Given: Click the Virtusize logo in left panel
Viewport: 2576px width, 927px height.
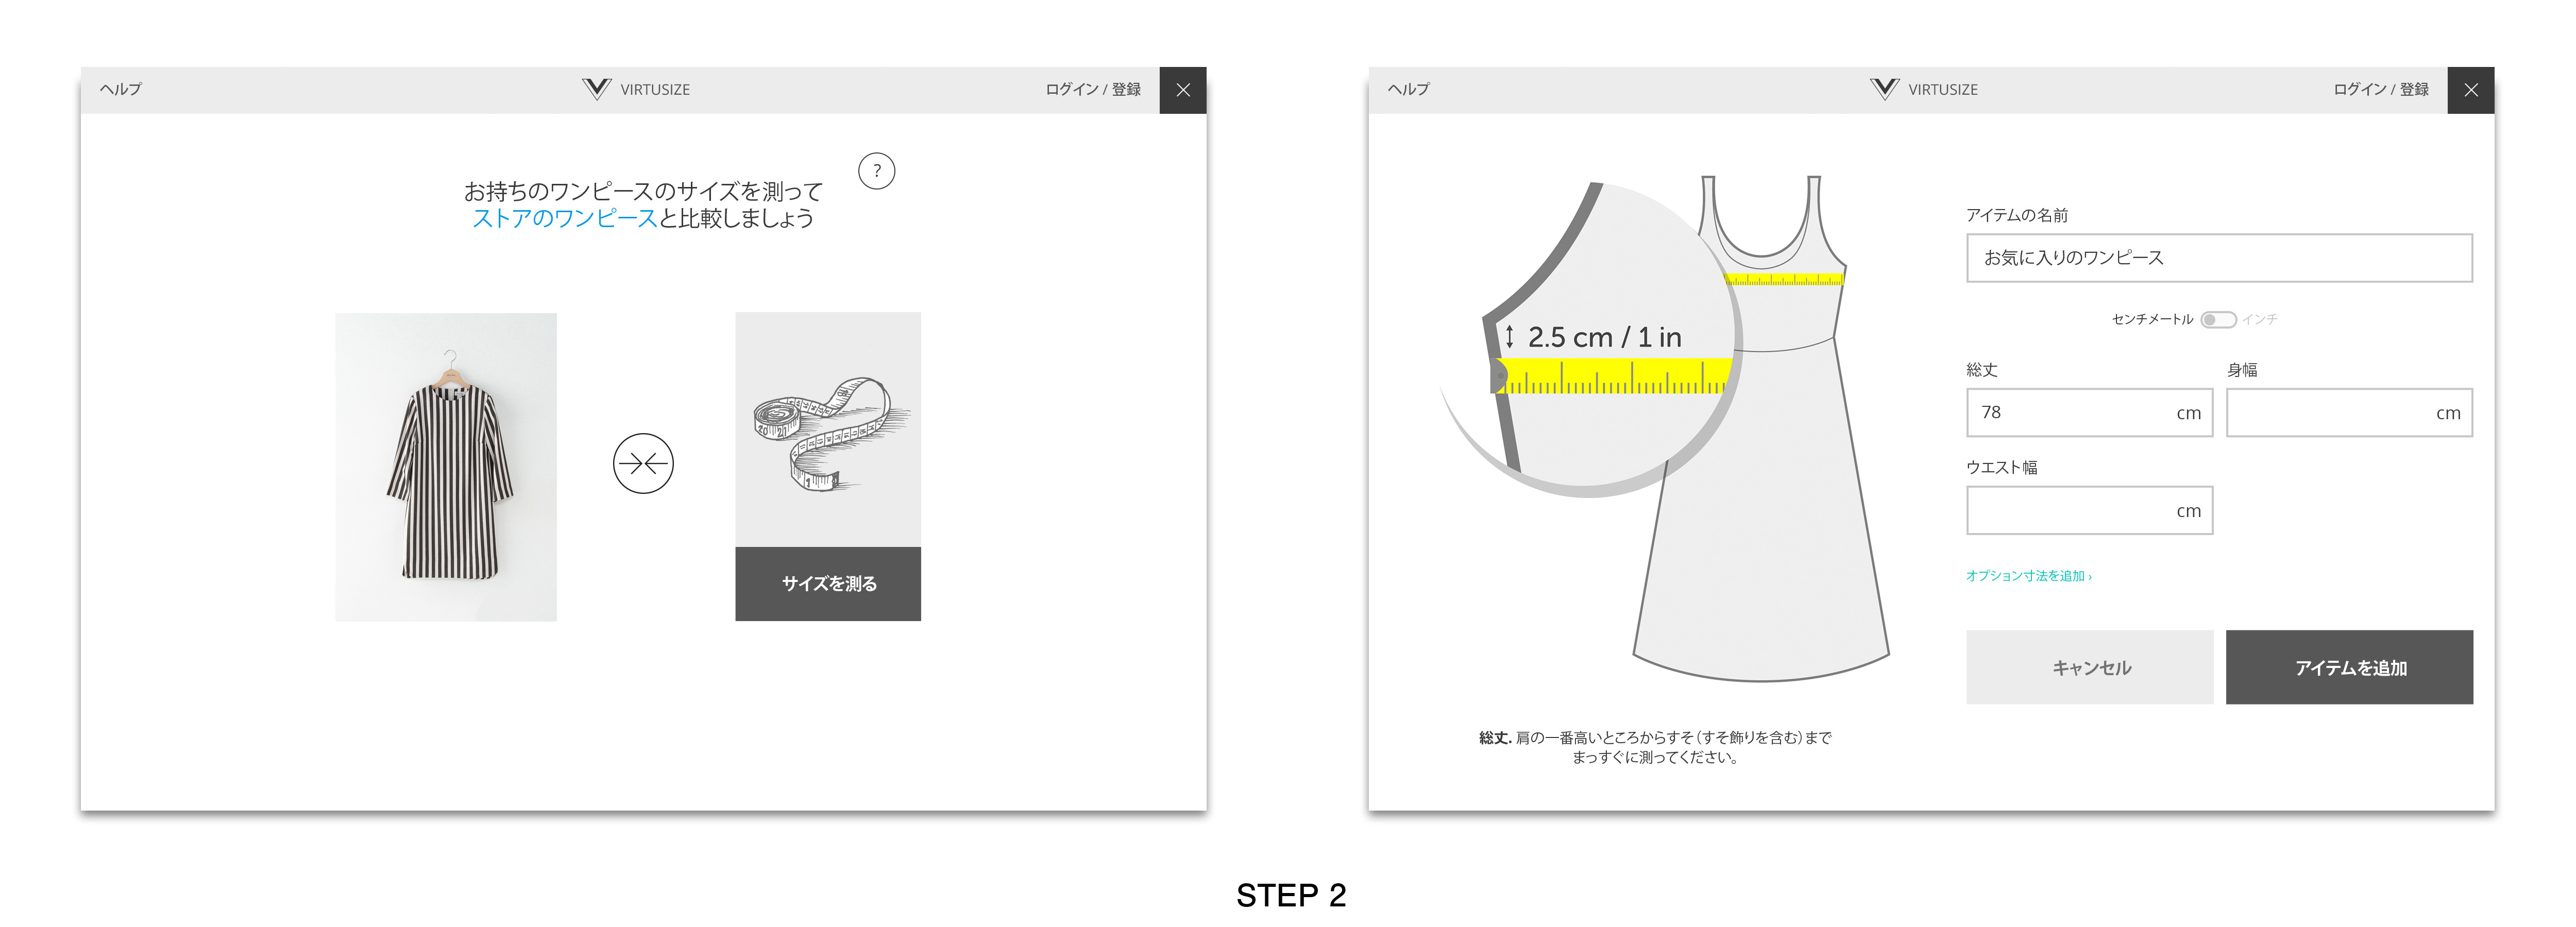Looking at the screenshot, I should click(636, 89).
